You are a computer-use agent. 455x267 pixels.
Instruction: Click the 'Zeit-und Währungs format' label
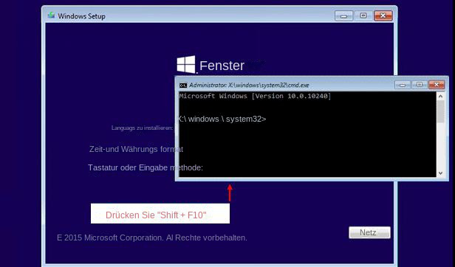(136, 149)
